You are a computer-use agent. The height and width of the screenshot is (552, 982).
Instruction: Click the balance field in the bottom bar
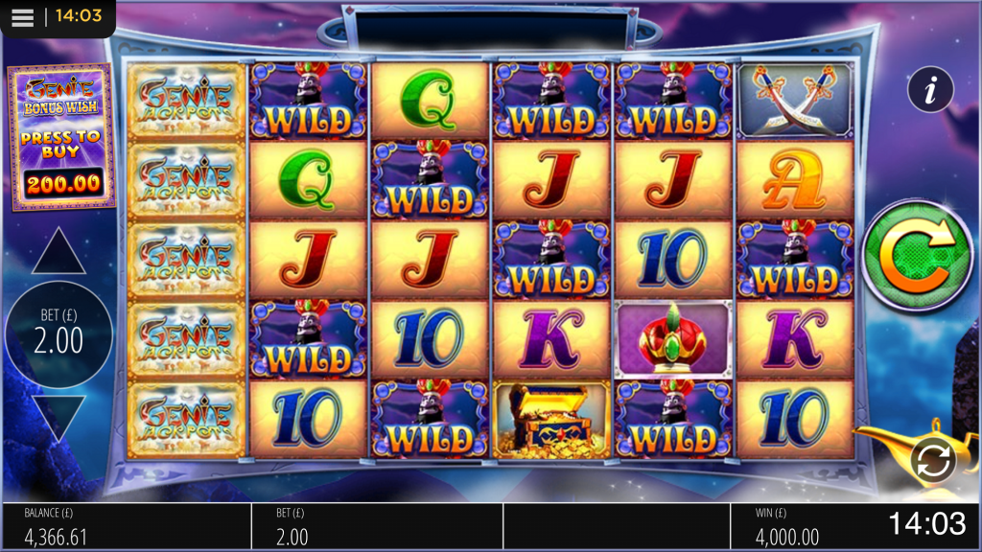127,528
